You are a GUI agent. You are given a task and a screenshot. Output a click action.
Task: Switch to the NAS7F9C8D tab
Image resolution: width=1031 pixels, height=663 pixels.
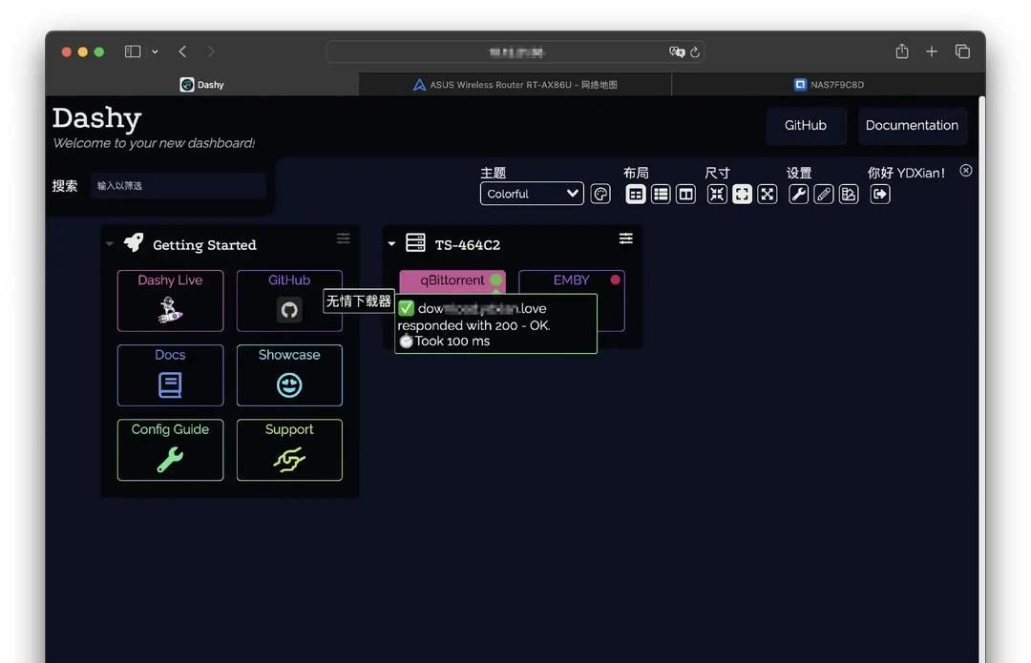(829, 84)
